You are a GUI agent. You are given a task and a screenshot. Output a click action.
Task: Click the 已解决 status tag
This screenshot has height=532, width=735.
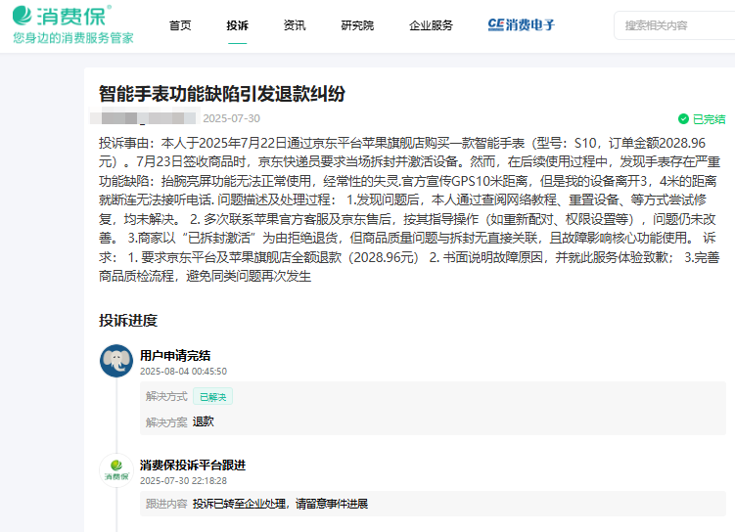(212, 397)
